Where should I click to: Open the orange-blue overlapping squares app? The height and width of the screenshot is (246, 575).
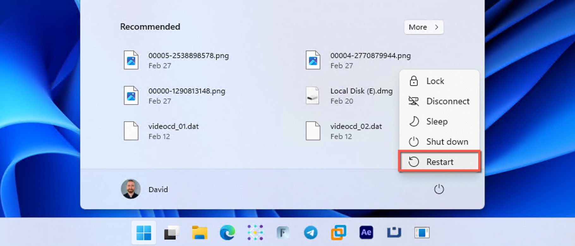click(x=338, y=233)
